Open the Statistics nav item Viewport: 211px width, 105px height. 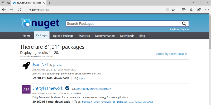click(84, 36)
